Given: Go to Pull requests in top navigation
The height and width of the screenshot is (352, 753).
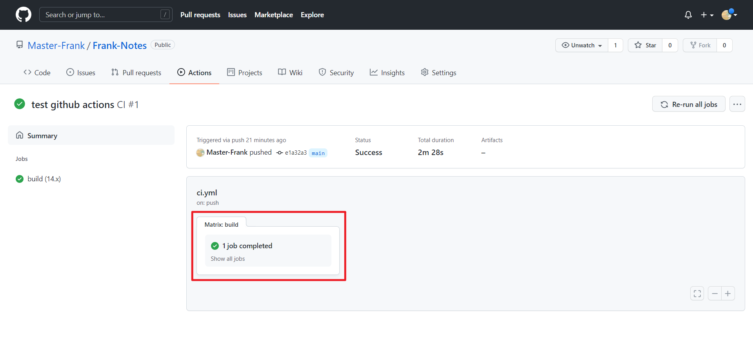Looking at the screenshot, I should click(200, 14).
